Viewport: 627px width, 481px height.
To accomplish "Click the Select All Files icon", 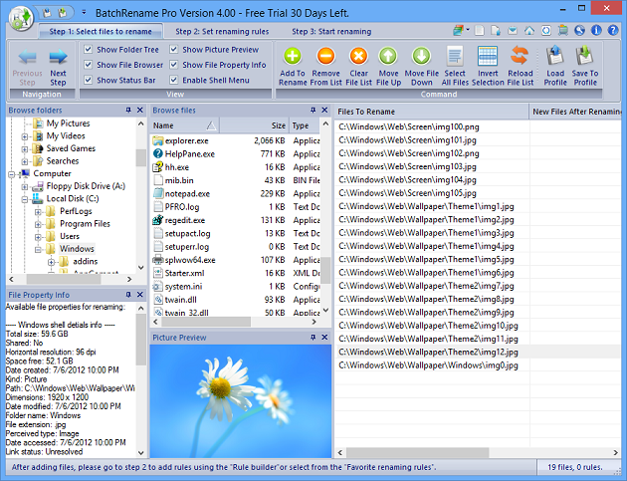I will [455, 57].
